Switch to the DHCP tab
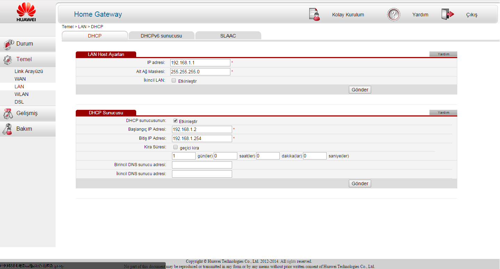Image resolution: width=500 pixels, height=269 pixels. tap(95, 35)
